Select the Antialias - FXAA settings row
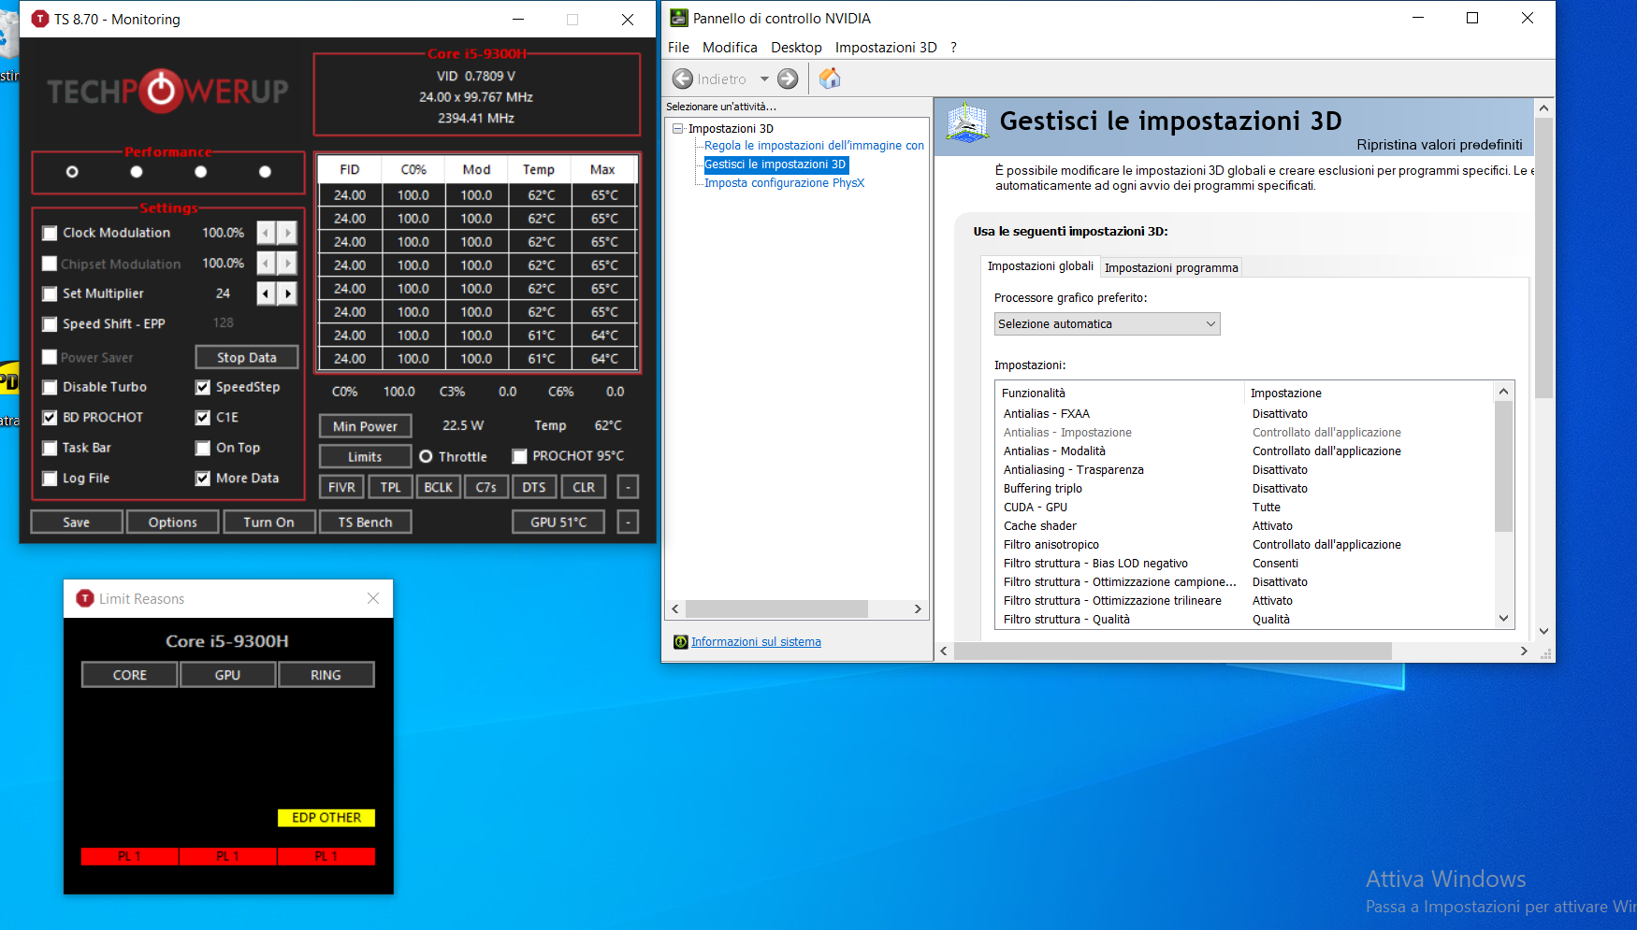 pos(1244,414)
